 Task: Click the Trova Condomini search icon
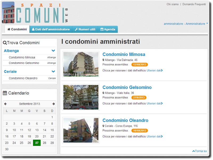(x=5, y=43)
